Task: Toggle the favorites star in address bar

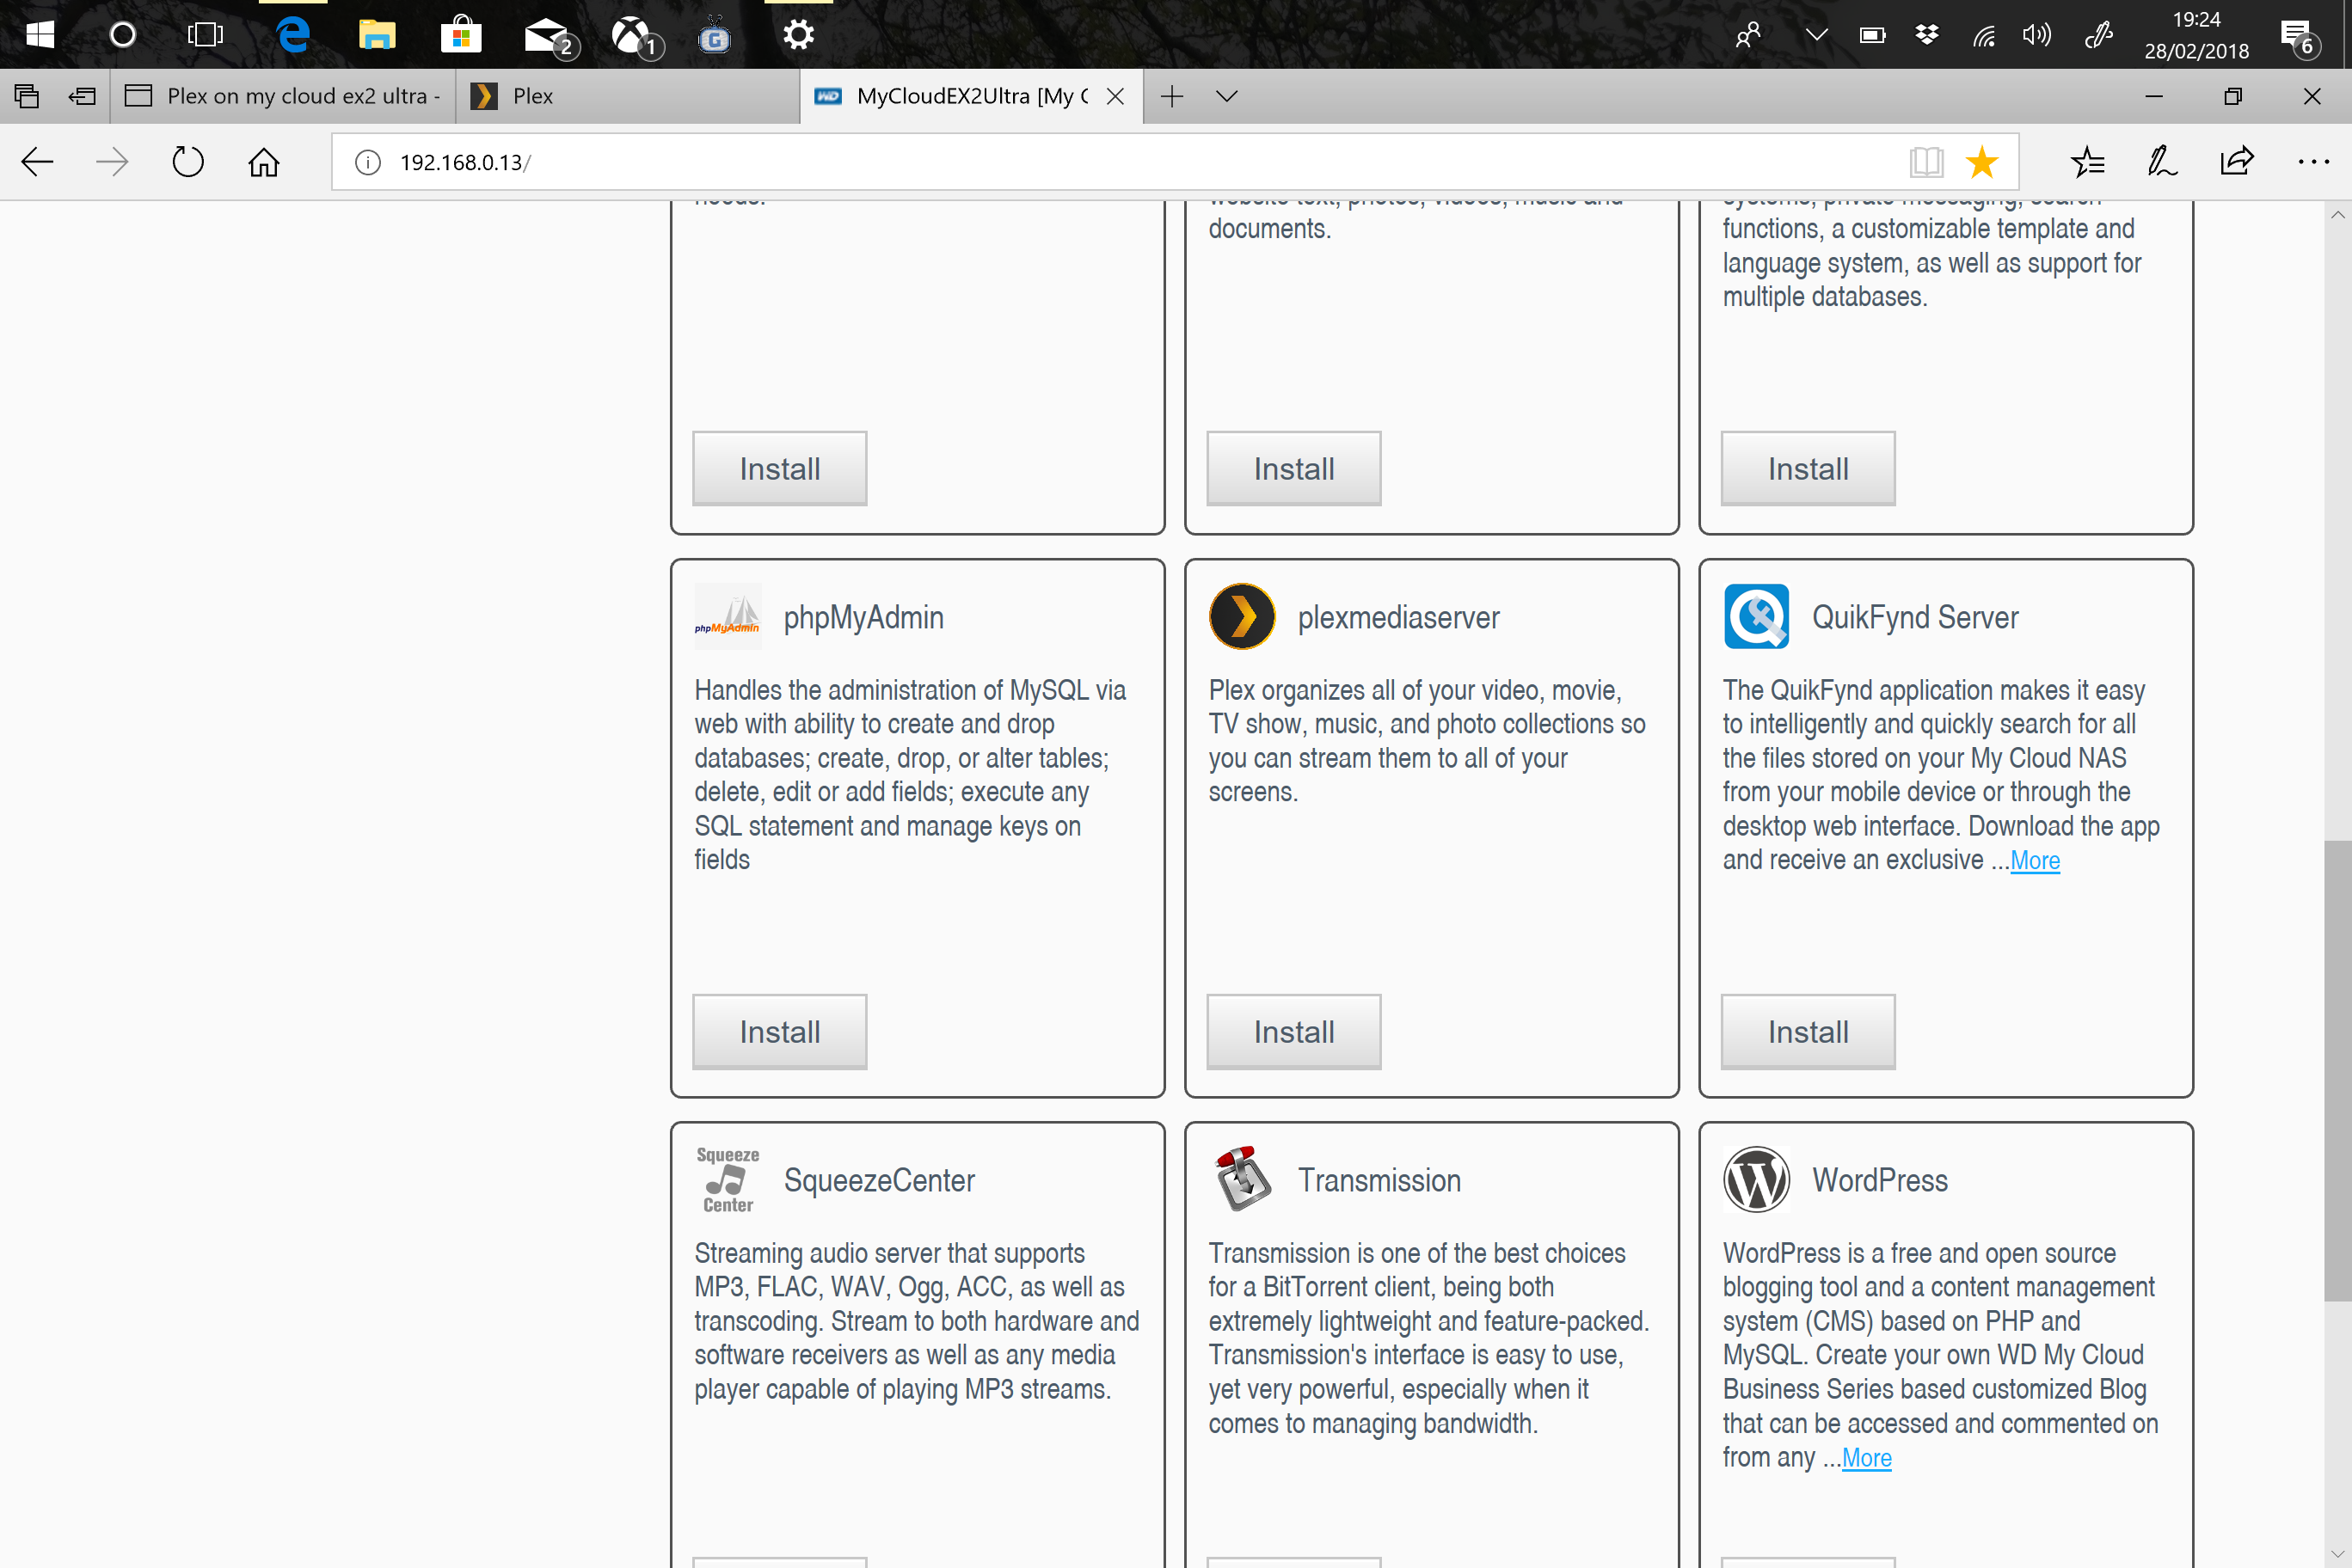Action: (1980, 162)
